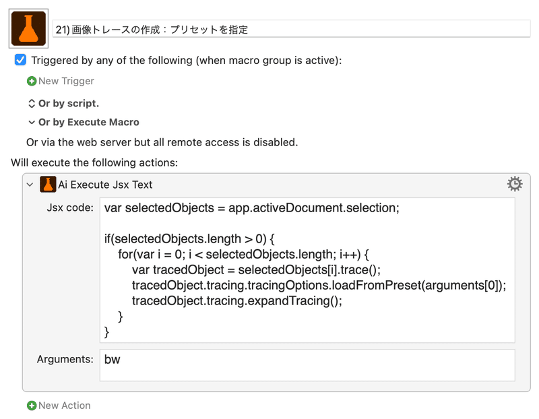Select the Ai Execute Jsx Text action title
This screenshot has width=539, height=419.
point(105,185)
